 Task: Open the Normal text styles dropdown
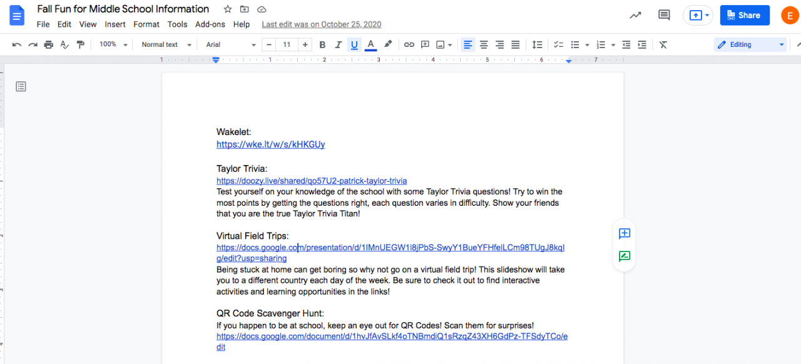click(166, 44)
